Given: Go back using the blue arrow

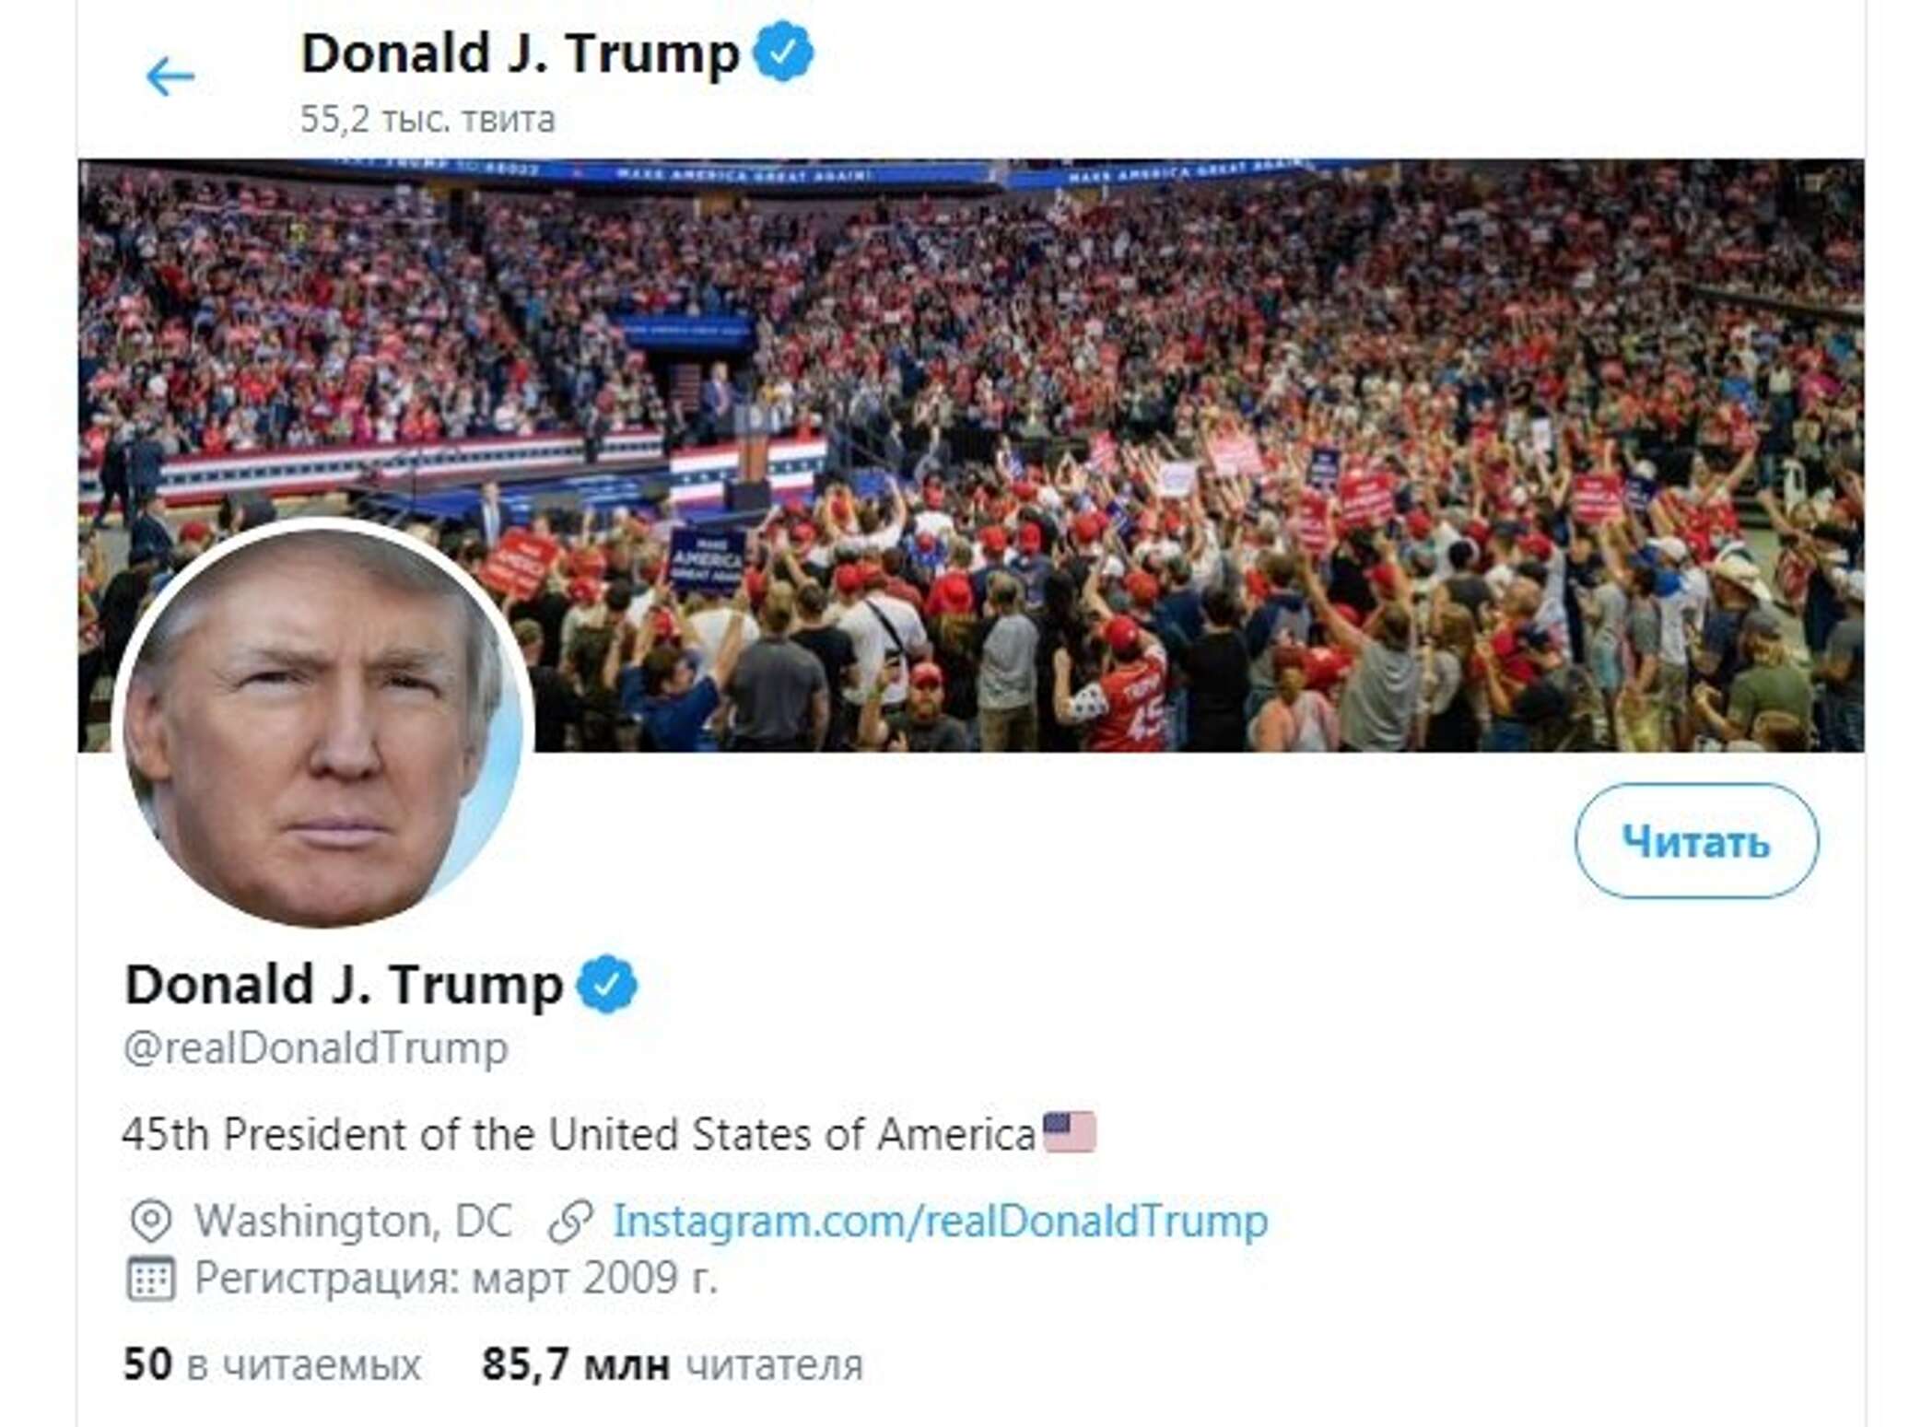Looking at the screenshot, I should pyautogui.click(x=170, y=76).
